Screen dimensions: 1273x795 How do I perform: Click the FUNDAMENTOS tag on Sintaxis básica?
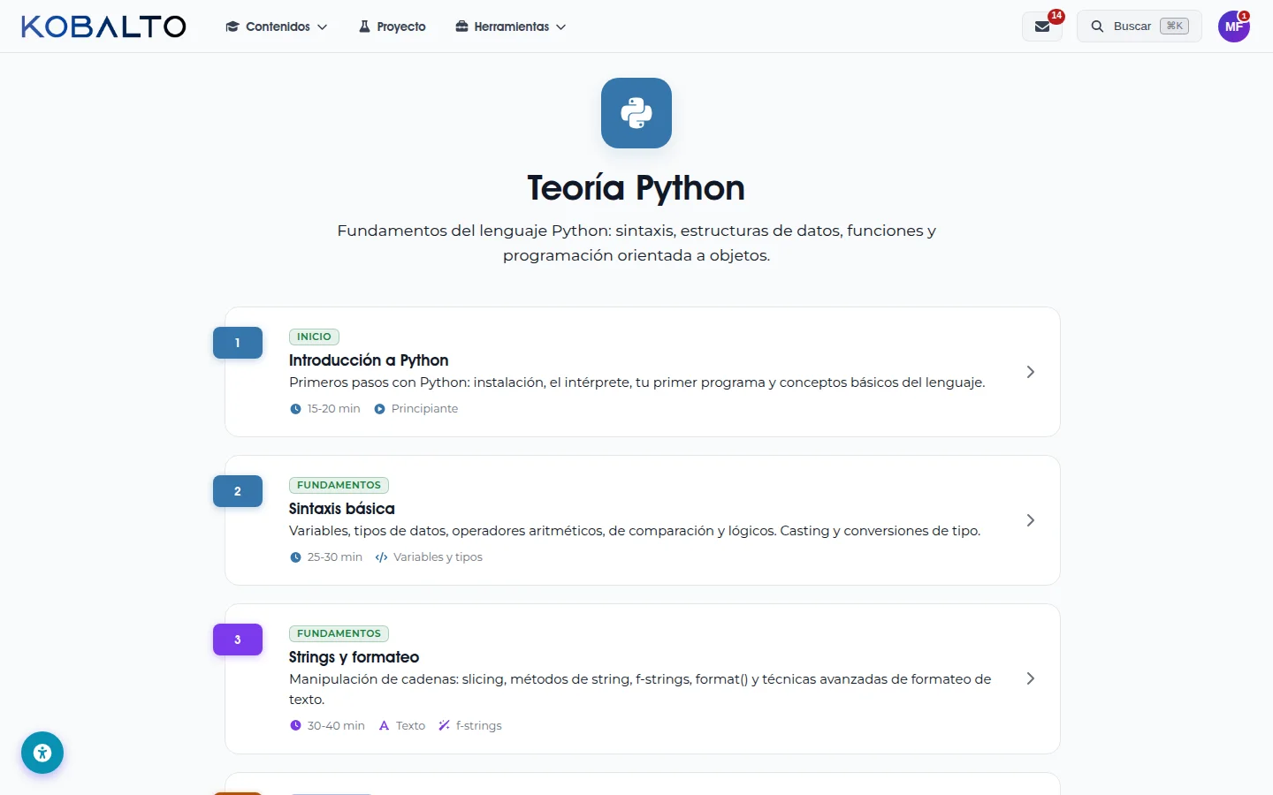coord(339,485)
